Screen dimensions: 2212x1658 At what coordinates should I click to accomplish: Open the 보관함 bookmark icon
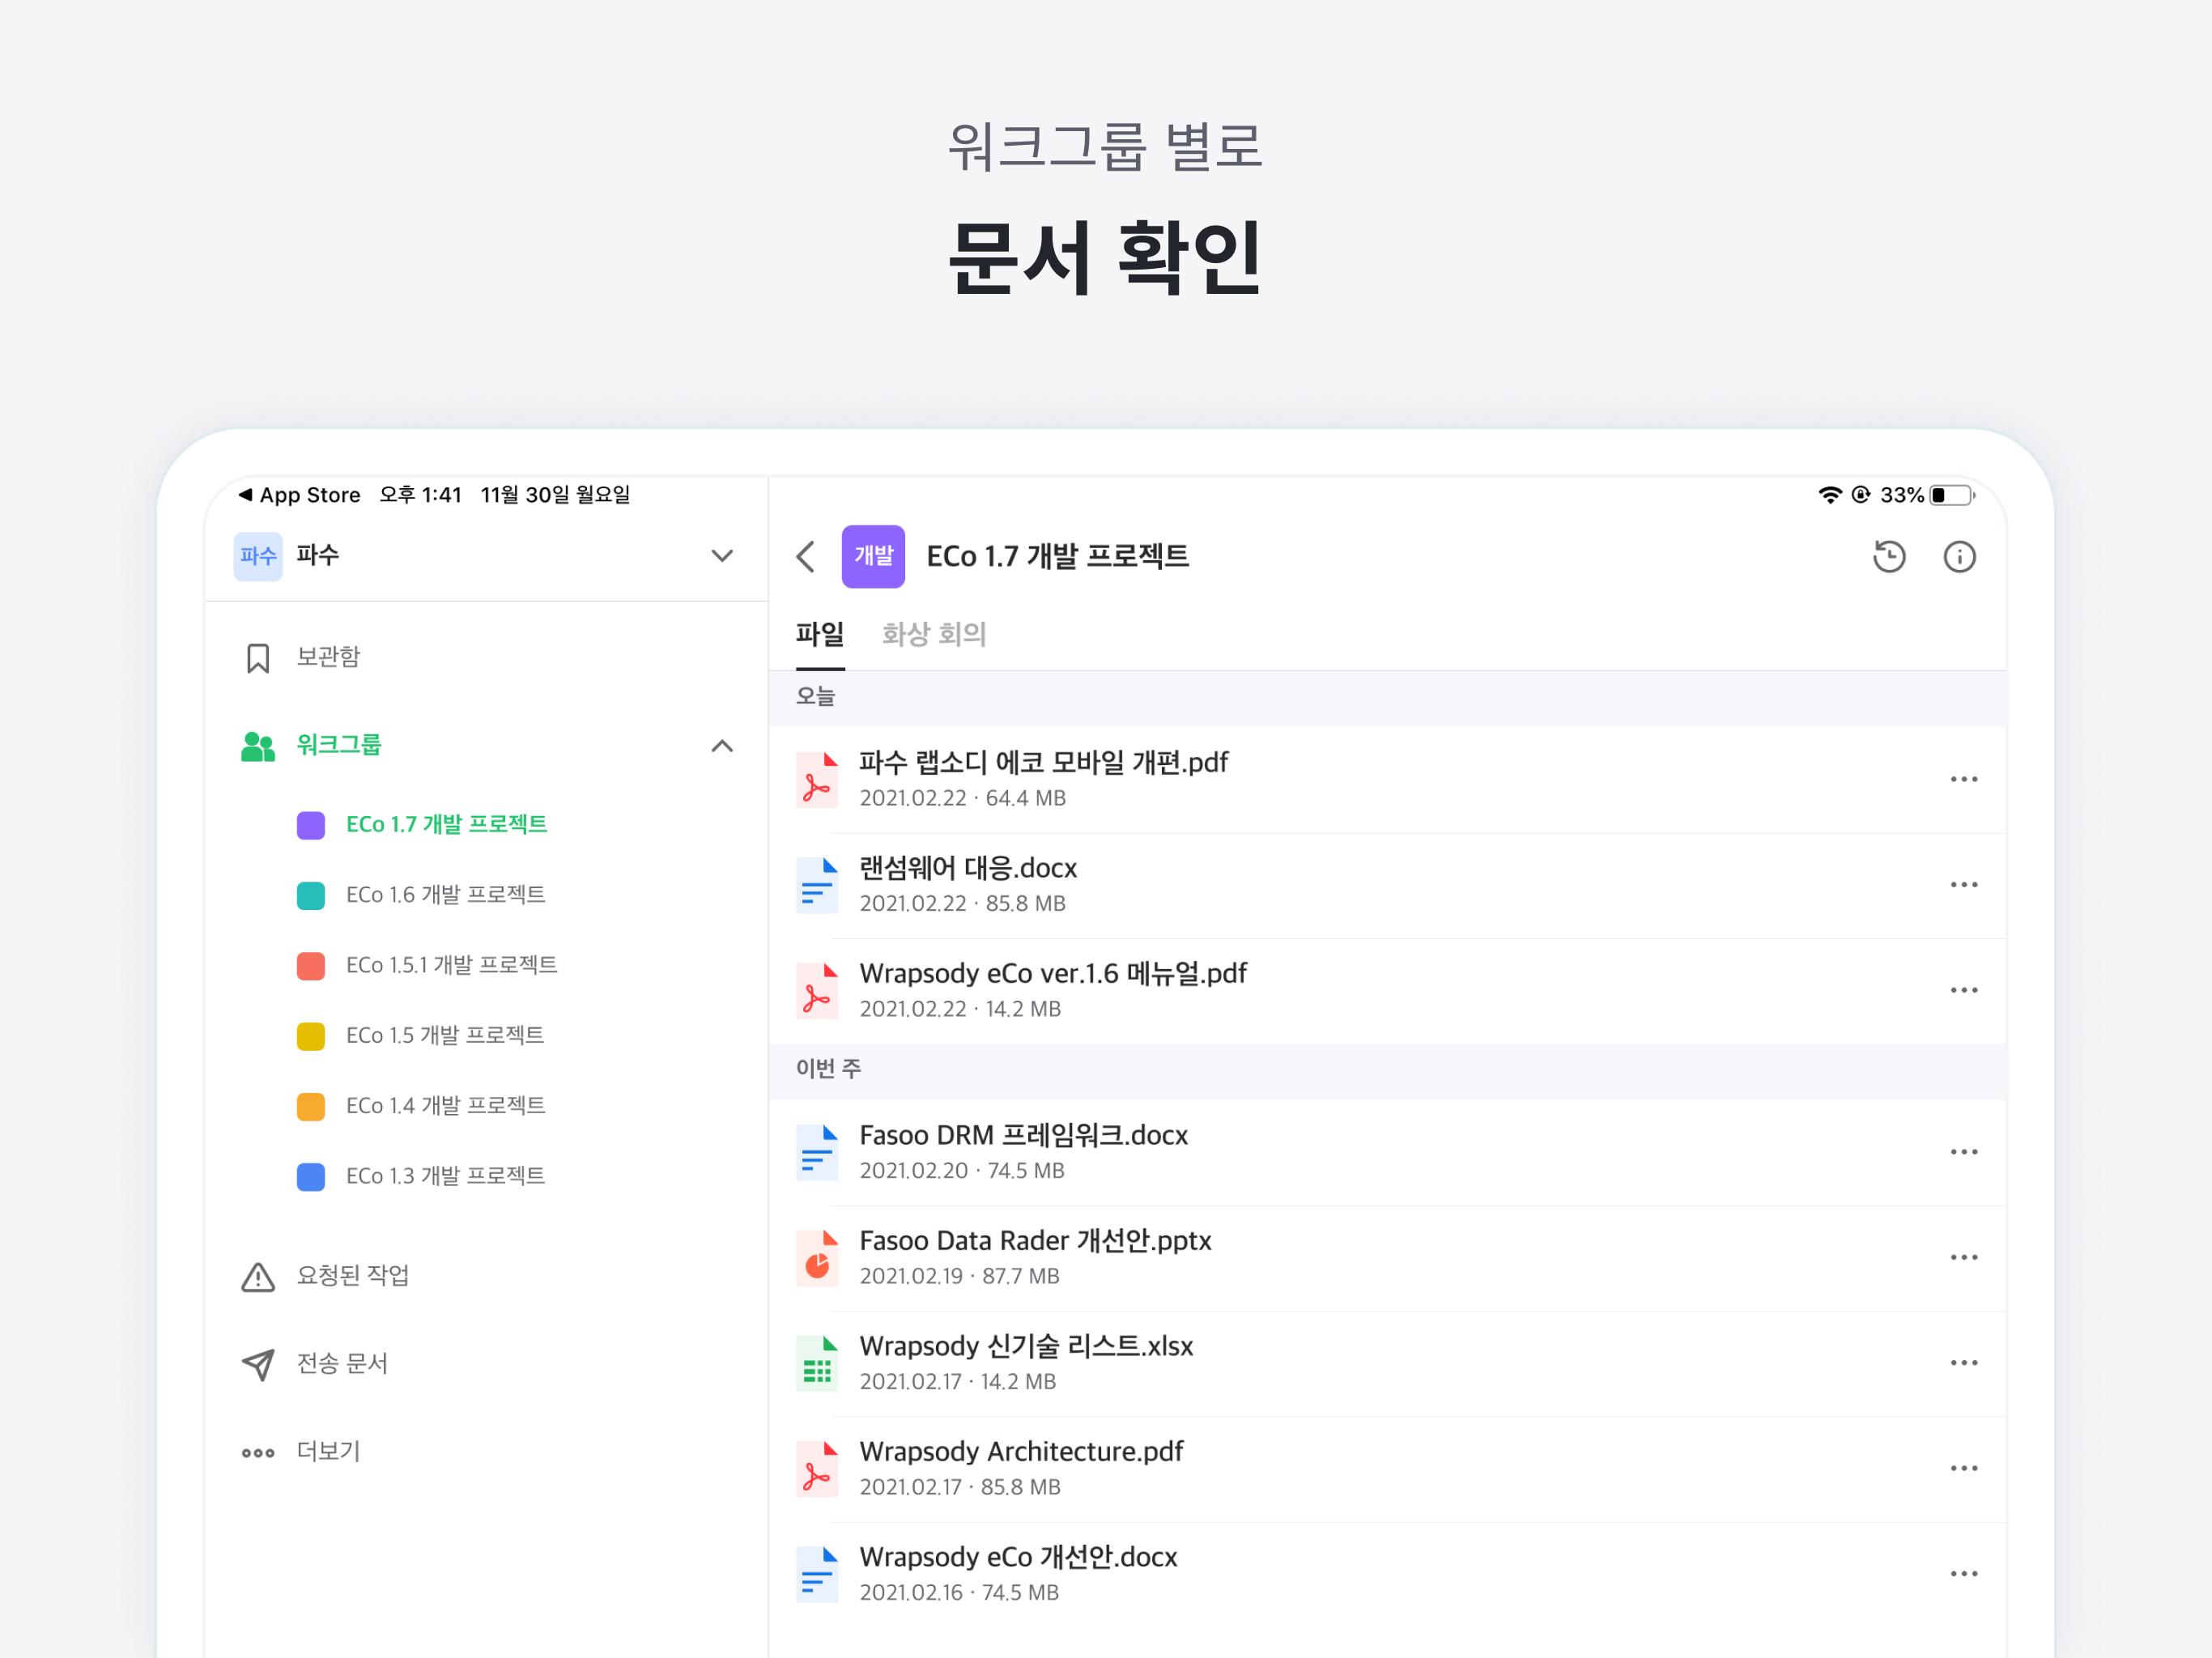tap(258, 658)
